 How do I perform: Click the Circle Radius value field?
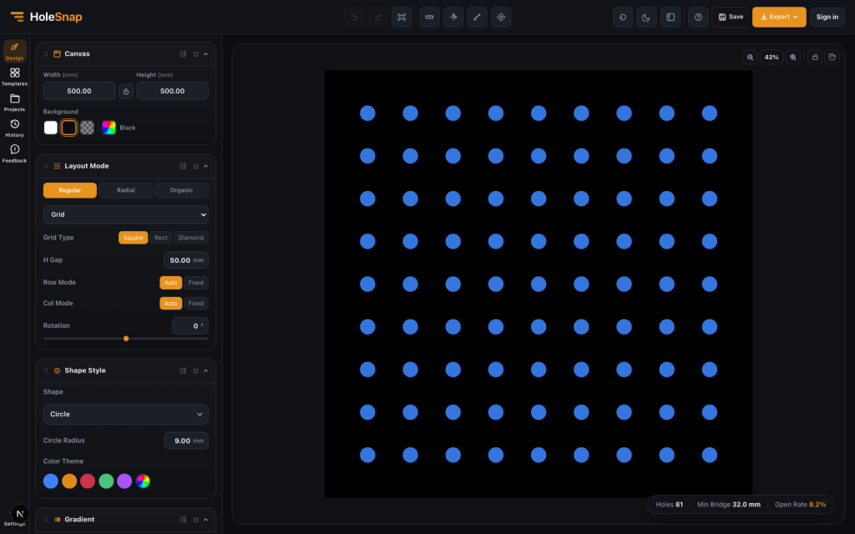coord(186,441)
